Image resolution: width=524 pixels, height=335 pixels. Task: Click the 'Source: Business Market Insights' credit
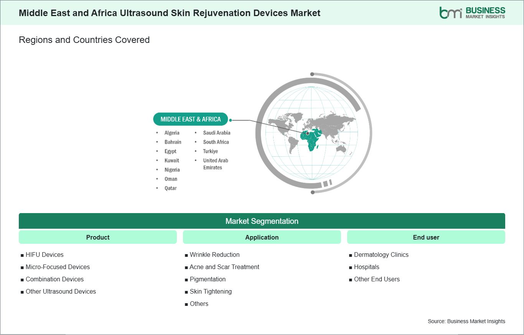pos(466,321)
